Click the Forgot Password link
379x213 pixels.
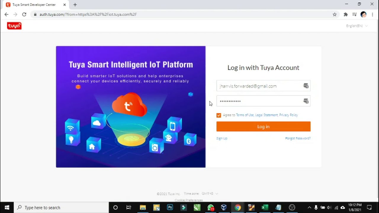pos(298,138)
